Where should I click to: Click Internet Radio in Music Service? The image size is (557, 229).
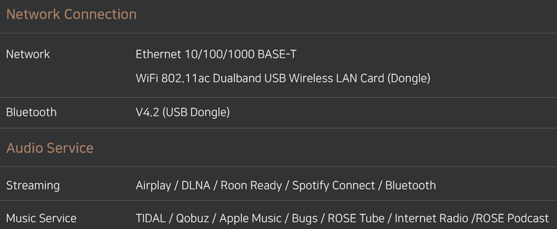[x=431, y=218]
